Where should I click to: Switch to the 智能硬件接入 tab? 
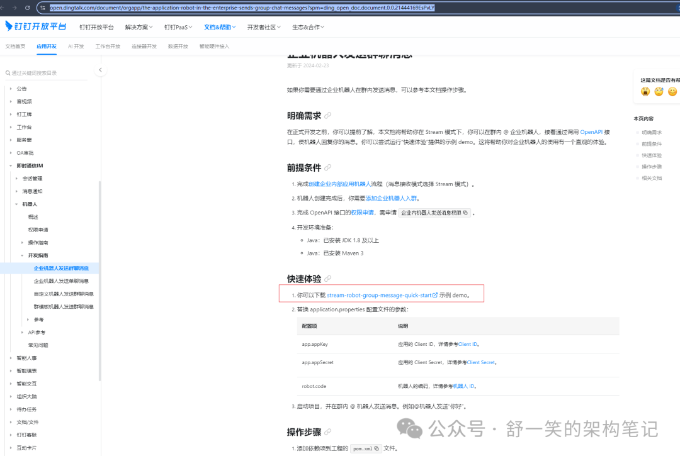click(x=214, y=47)
